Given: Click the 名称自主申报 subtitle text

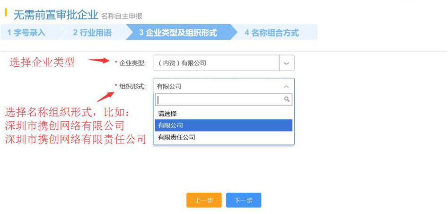Looking at the screenshot, I should click(x=122, y=16).
